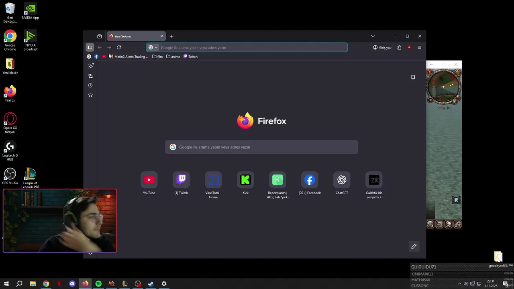
Task: Click the pencil customize new tab button
Action: pos(414,246)
